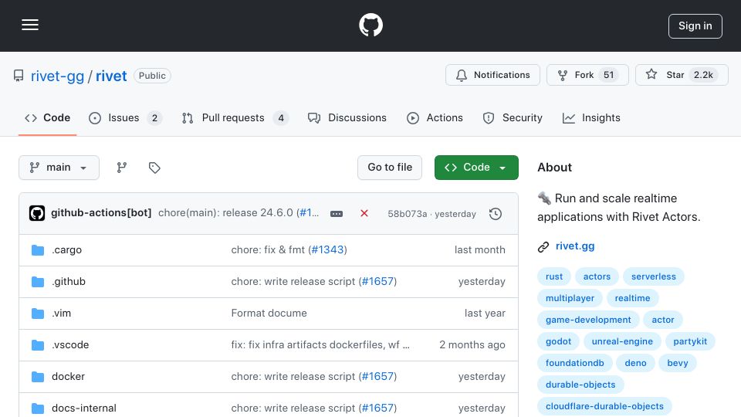Screen dimensions: 741x417
Task: Star the repository
Action: [x=682, y=75]
